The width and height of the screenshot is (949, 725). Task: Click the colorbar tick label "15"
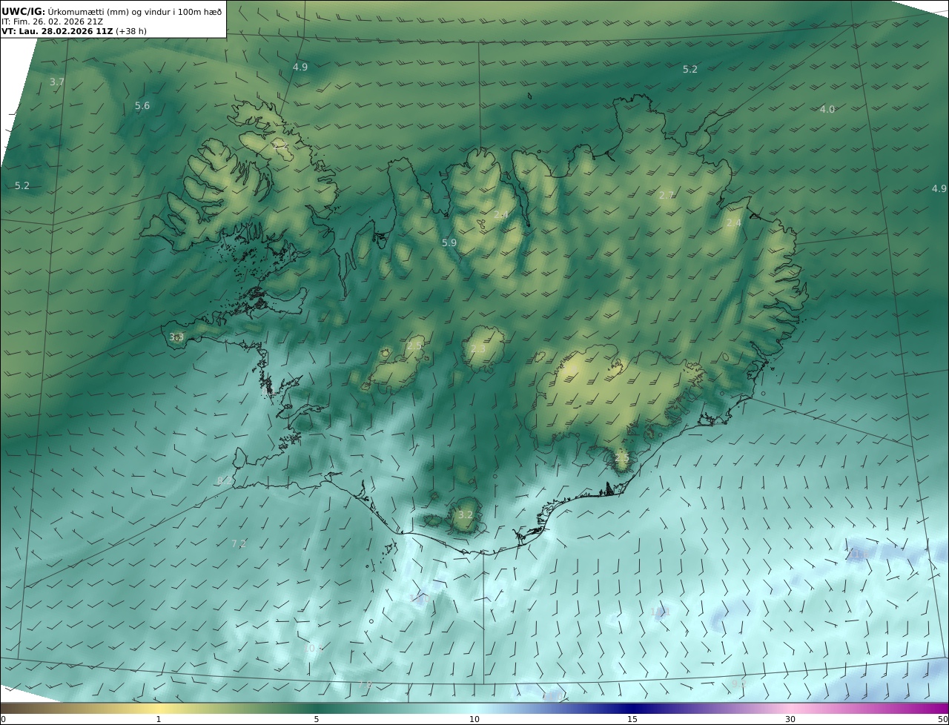pyautogui.click(x=632, y=719)
